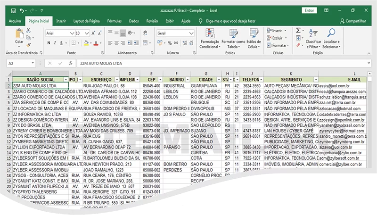Switch to the Layout da Página tab
Screen dimensions: 377x215
tap(86, 21)
